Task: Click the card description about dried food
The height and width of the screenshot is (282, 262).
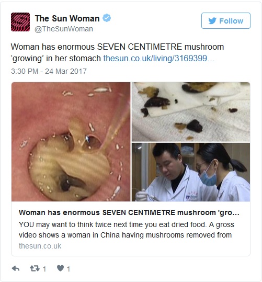Action: pos(127,230)
